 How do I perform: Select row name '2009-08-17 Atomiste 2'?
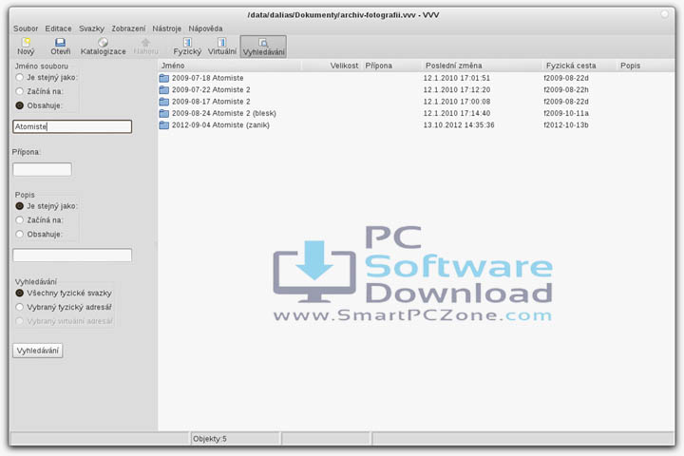[x=211, y=102]
